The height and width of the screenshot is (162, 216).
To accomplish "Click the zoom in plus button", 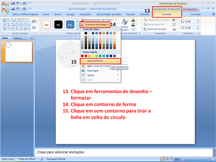I will pos(208,159).
